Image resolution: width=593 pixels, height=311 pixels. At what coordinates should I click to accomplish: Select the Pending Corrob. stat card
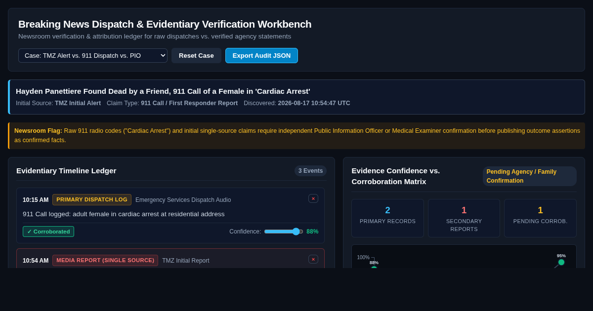pyautogui.click(x=540, y=218)
